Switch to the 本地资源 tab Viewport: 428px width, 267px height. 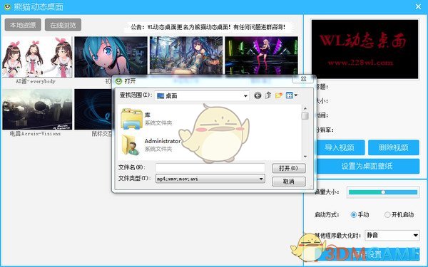coord(23,25)
